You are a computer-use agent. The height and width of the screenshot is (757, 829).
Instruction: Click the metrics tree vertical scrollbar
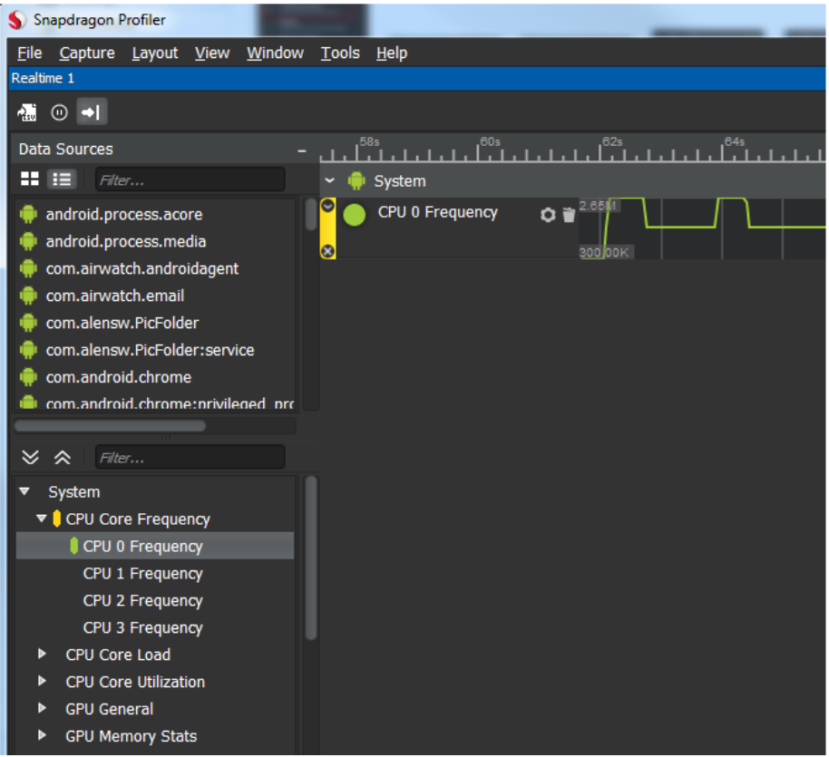pyautogui.click(x=311, y=558)
